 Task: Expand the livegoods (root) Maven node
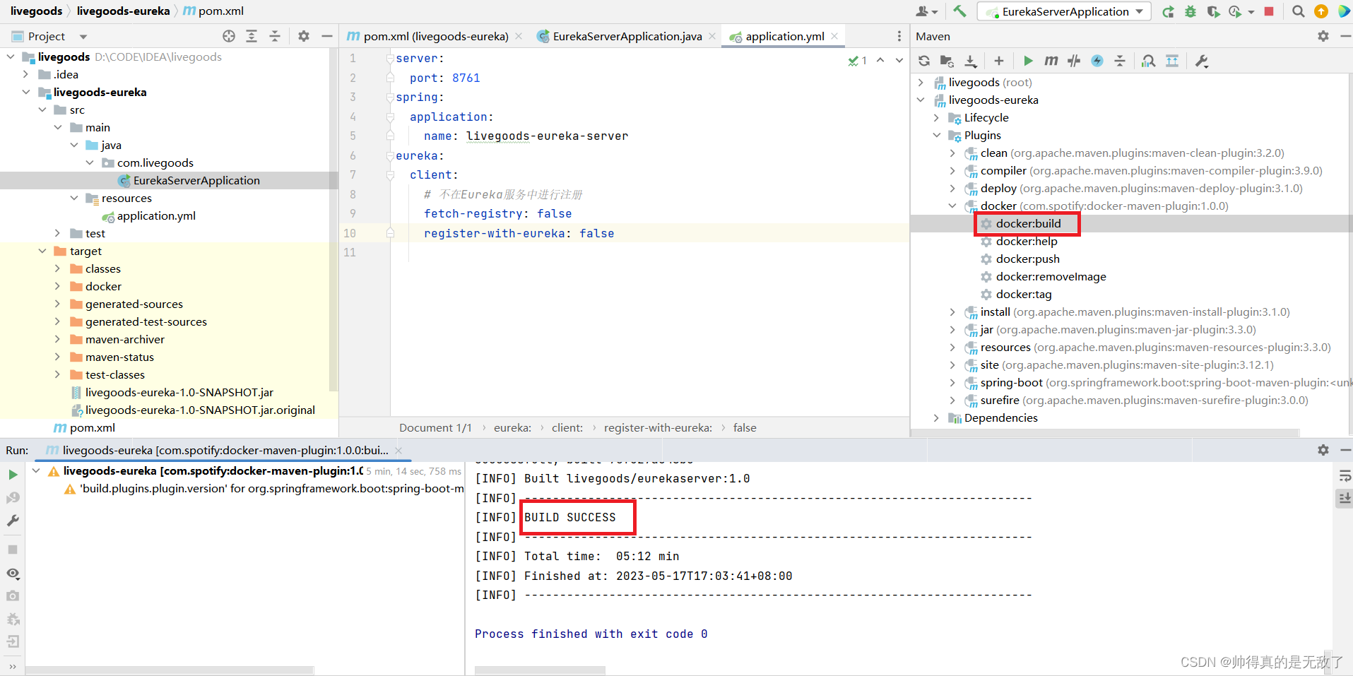[921, 82]
